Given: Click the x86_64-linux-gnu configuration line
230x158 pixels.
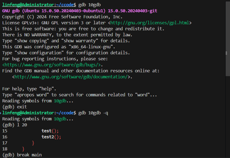Looking at the screenshot, I should tap(59, 47).
